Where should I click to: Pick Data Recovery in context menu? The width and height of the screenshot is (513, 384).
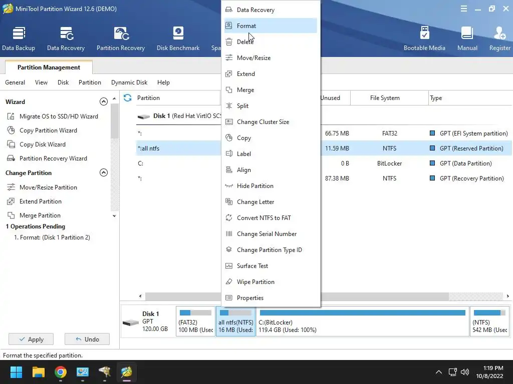pyautogui.click(x=271, y=10)
